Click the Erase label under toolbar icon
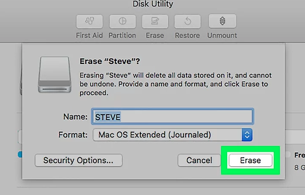 tap(155, 35)
